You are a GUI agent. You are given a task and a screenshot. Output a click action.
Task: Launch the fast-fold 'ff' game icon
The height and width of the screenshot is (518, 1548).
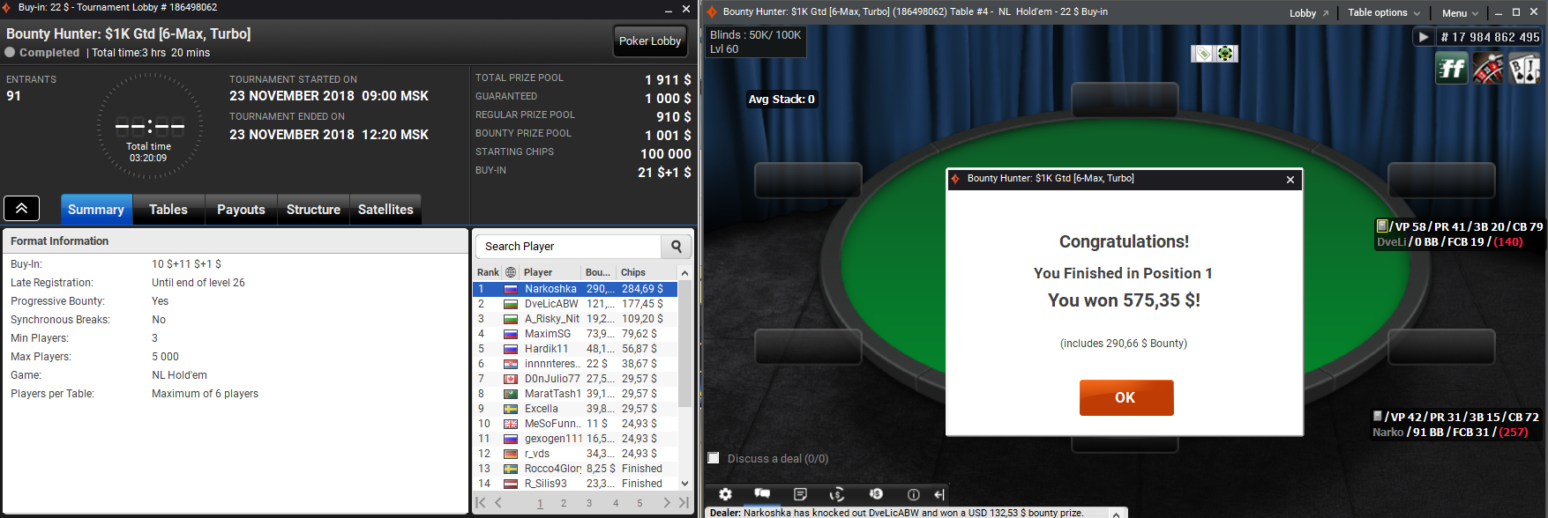point(1452,69)
